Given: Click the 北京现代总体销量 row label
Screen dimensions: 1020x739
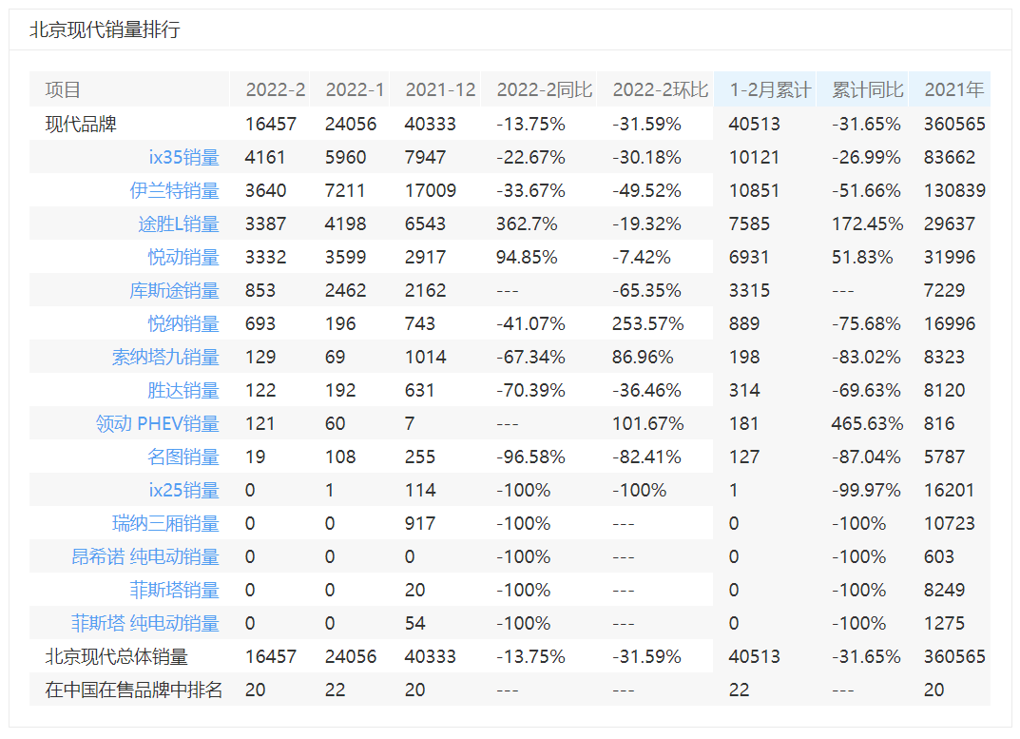Looking at the screenshot, I should 116,656.
